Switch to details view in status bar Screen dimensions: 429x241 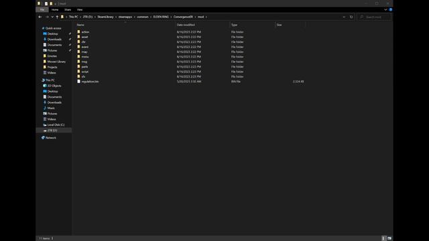[x=383, y=238]
